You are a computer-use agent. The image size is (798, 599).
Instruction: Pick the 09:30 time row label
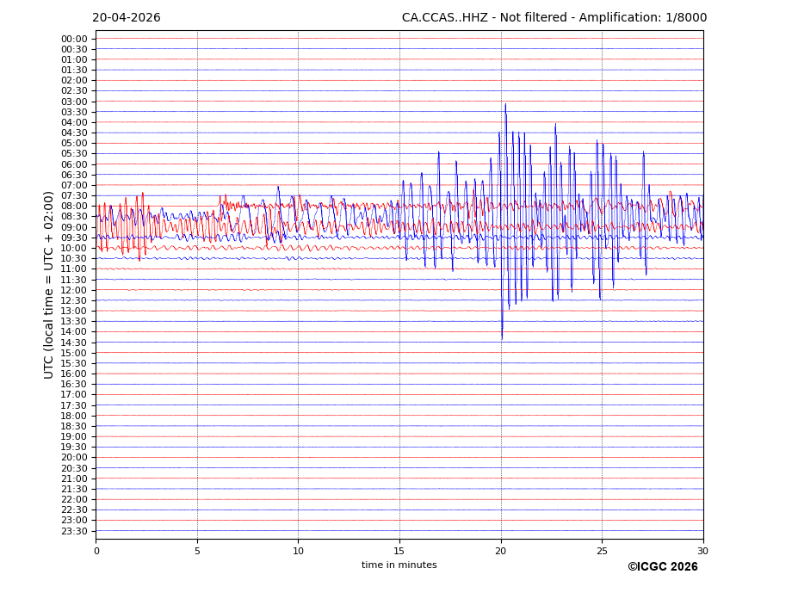tap(74, 238)
